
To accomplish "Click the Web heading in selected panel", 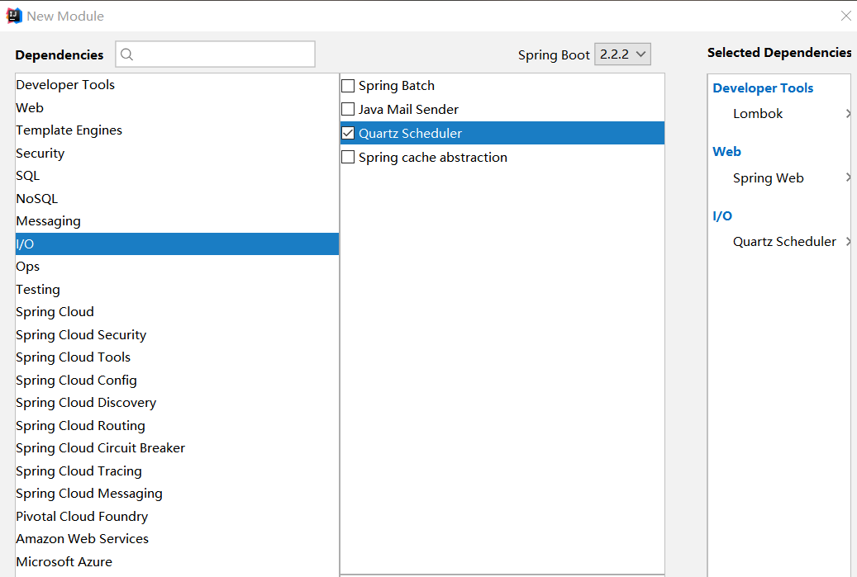I will (726, 152).
